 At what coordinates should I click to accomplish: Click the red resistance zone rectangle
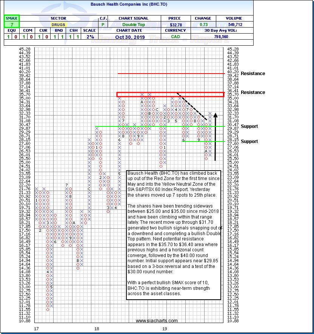click(x=170, y=94)
